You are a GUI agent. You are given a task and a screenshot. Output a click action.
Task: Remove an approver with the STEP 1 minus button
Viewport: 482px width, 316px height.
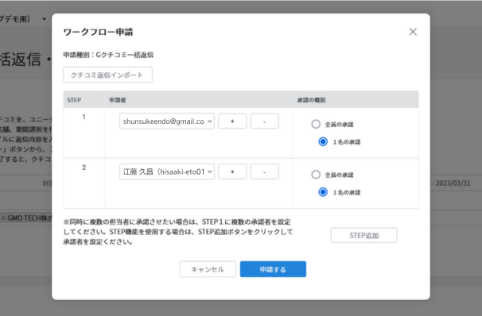click(264, 121)
